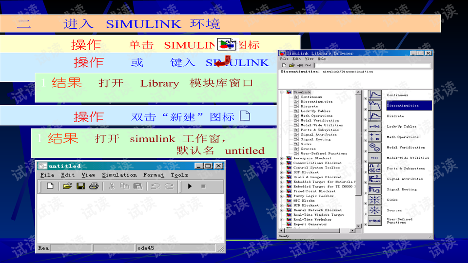Focus the Library Browser search field

[x=372, y=65]
